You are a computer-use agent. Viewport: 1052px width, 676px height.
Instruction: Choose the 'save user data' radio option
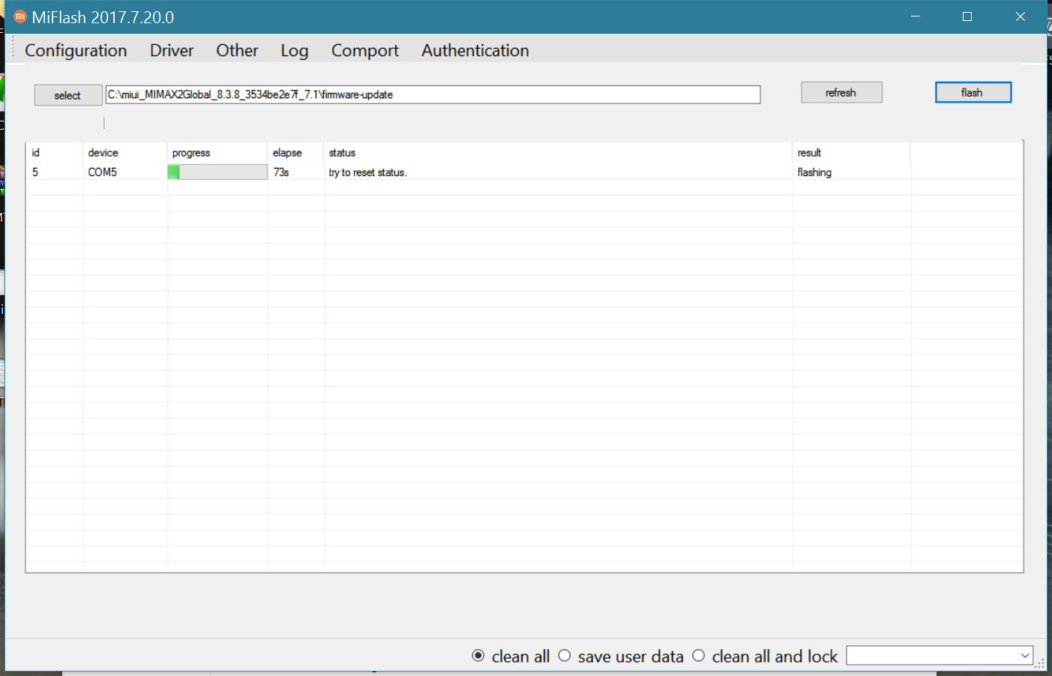coord(565,656)
